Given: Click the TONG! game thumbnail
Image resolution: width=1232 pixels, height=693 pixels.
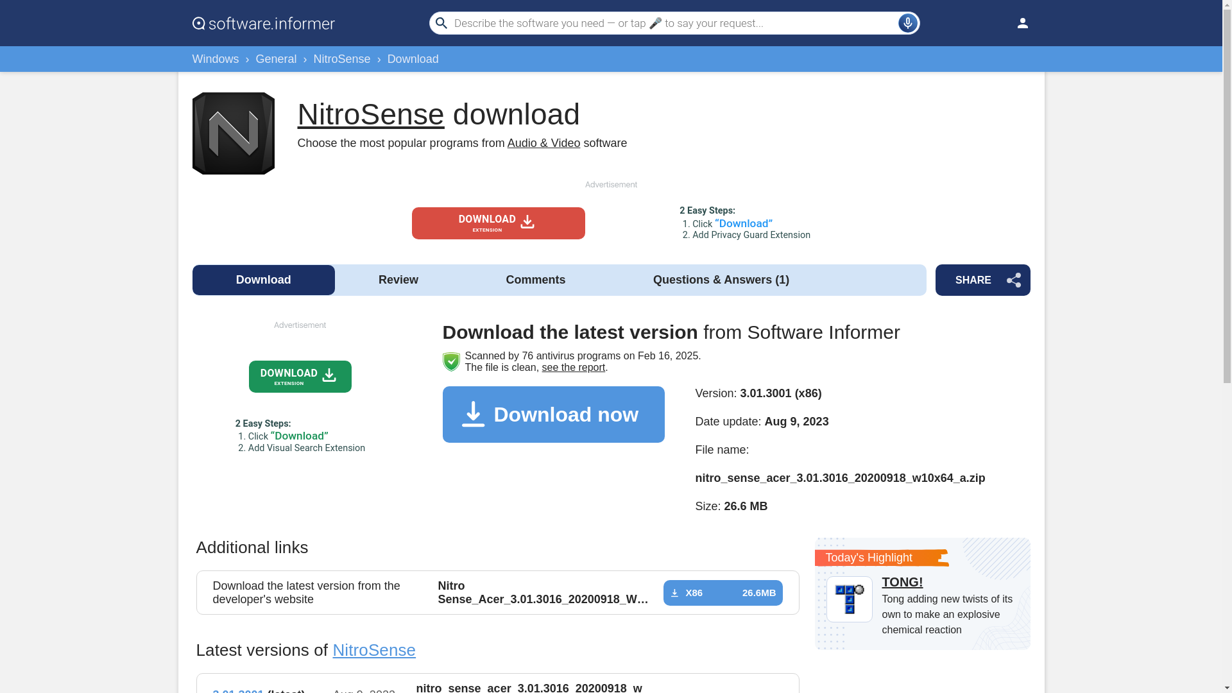Looking at the screenshot, I should pos(849,599).
